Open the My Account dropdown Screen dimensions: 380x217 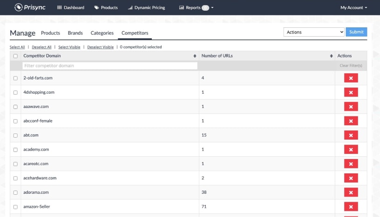353,7
